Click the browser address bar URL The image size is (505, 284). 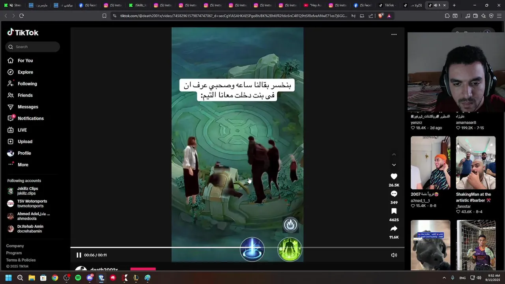pyautogui.click(x=234, y=16)
